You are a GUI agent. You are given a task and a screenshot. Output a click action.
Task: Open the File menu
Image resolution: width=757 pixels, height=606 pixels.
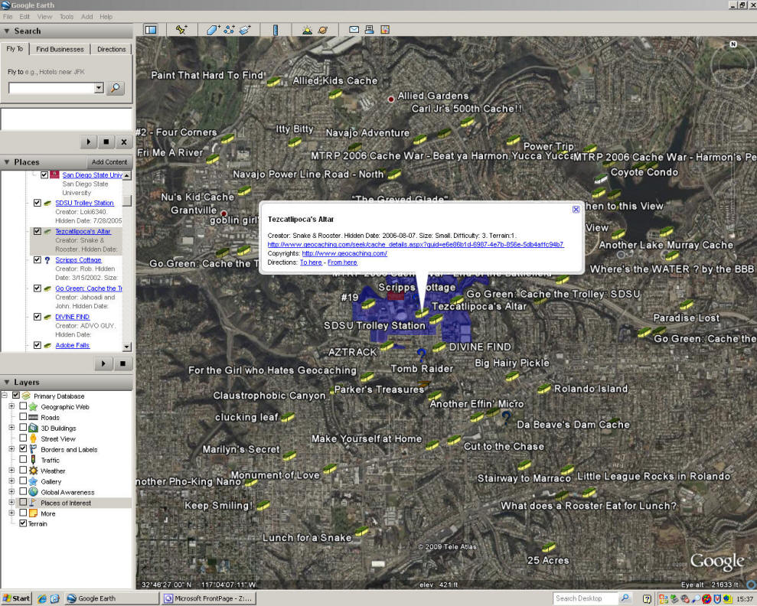(x=8, y=16)
